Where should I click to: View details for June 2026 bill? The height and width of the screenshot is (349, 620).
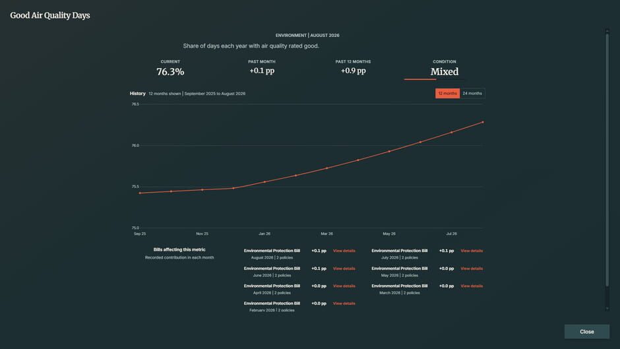(x=344, y=269)
